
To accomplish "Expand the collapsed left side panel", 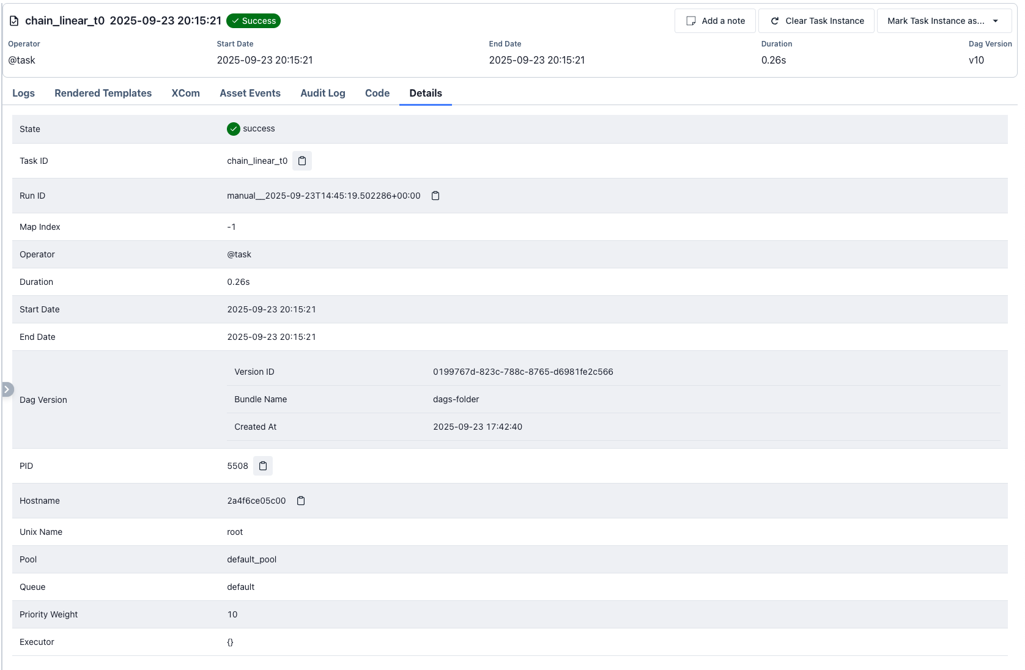I will (7, 389).
